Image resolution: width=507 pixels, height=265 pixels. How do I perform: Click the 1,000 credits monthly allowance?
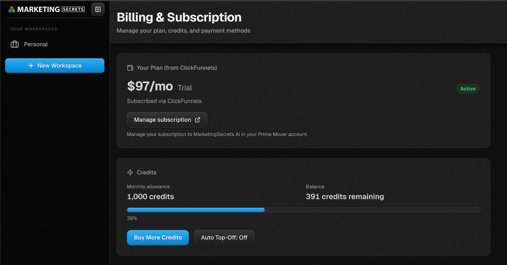pyautogui.click(x=150, y=196)
